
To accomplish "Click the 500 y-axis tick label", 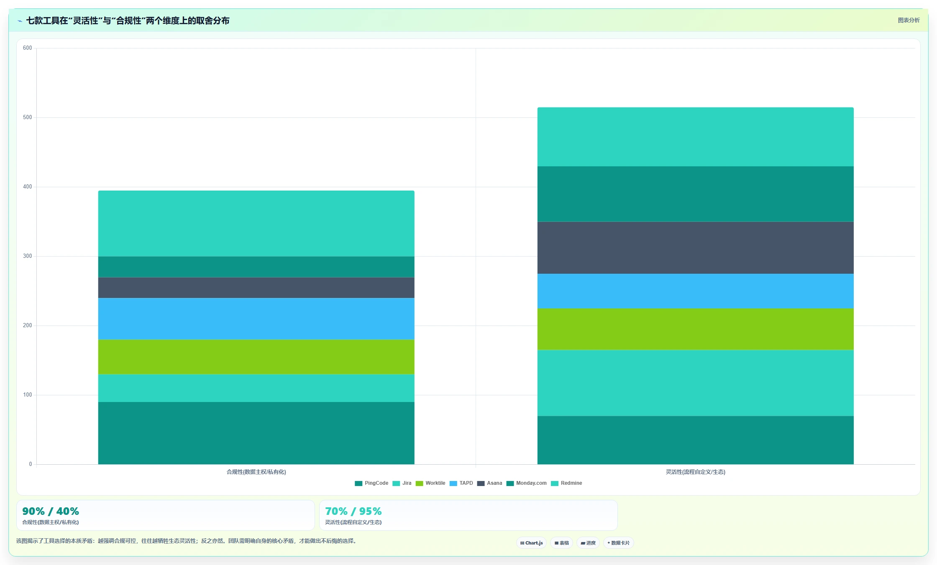I will click(28, 117).
